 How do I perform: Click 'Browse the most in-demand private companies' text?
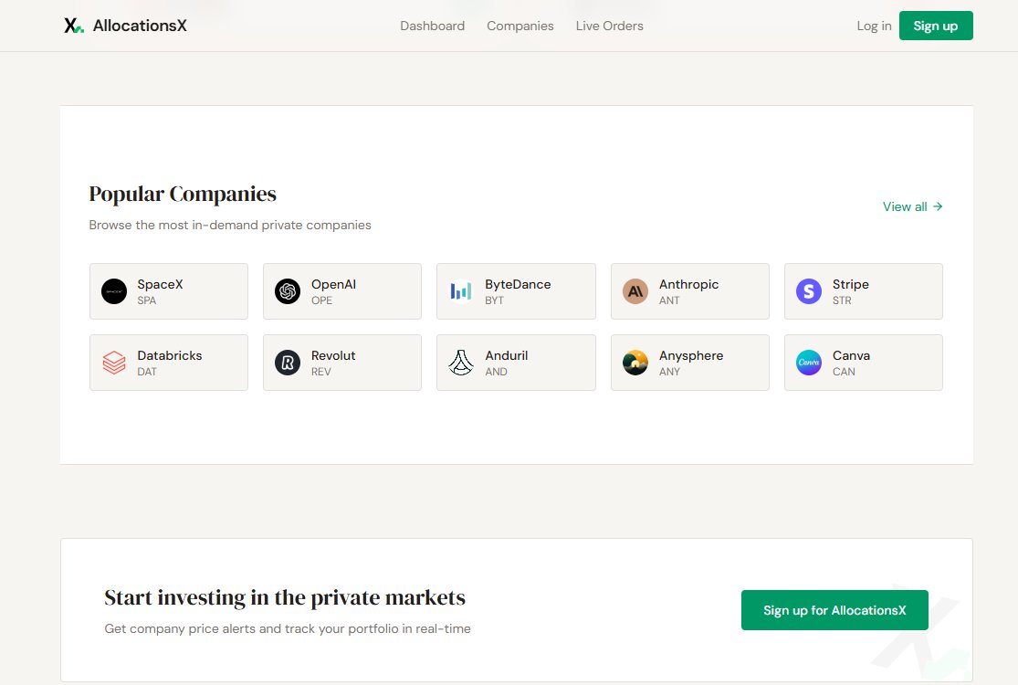coord(230,226)
